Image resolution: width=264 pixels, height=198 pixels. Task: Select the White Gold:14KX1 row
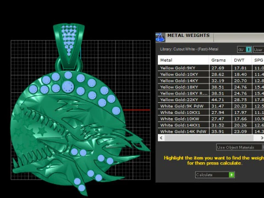[211, 125]
